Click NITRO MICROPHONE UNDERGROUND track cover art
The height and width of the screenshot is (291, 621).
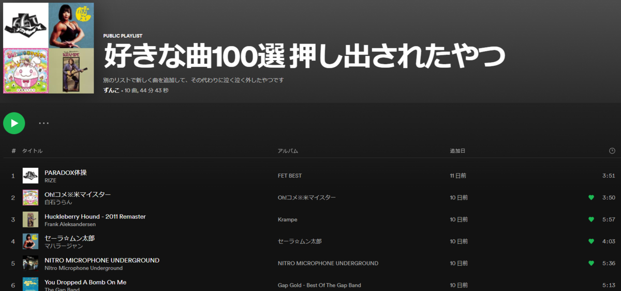pos(31,263)
